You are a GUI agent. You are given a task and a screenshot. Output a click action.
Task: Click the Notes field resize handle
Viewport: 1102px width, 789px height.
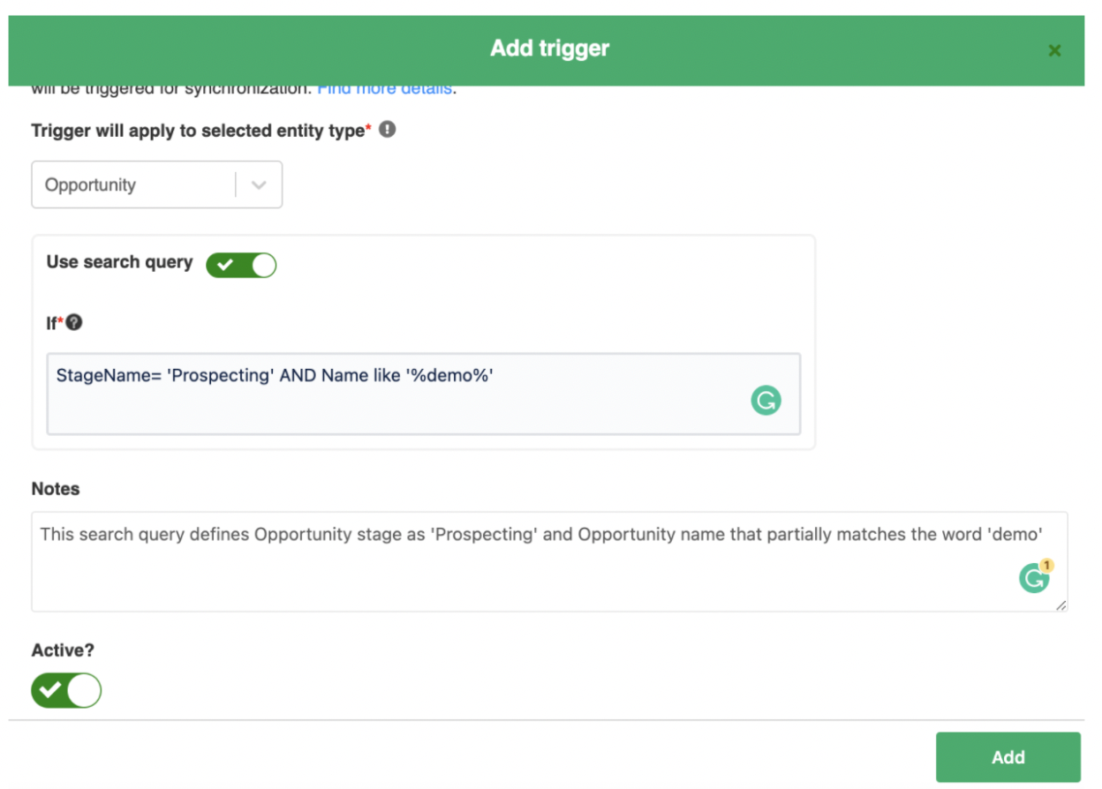[1060, 605]
